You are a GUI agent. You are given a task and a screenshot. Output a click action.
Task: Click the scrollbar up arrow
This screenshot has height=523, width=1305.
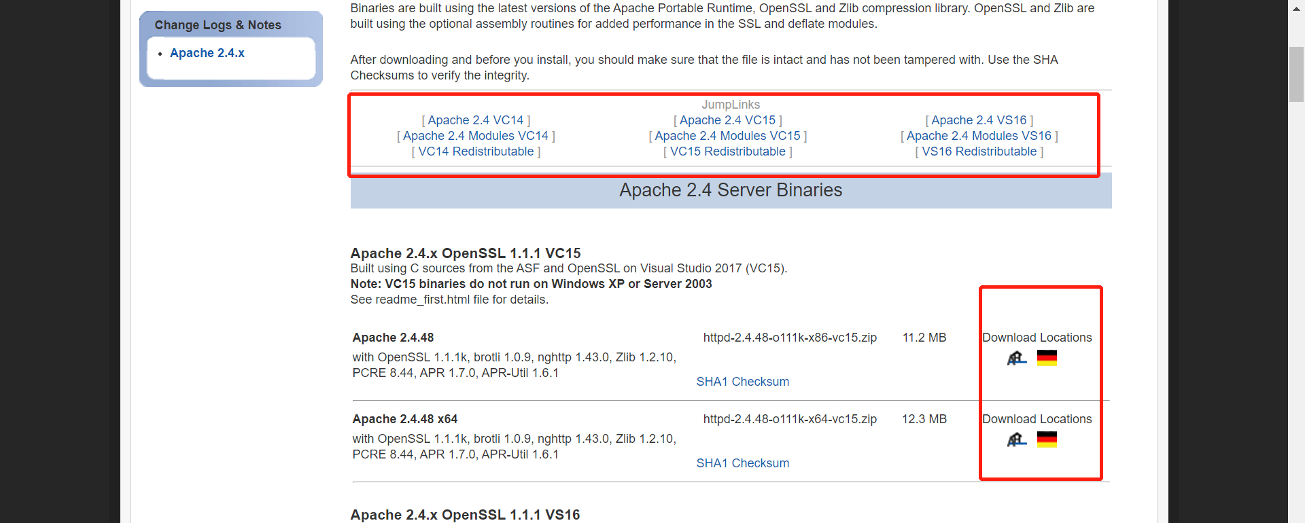point(1296,7)
